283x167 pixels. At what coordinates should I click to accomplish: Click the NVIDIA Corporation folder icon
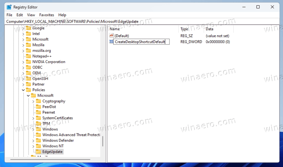pyautogui.click(x=29, y=62)
